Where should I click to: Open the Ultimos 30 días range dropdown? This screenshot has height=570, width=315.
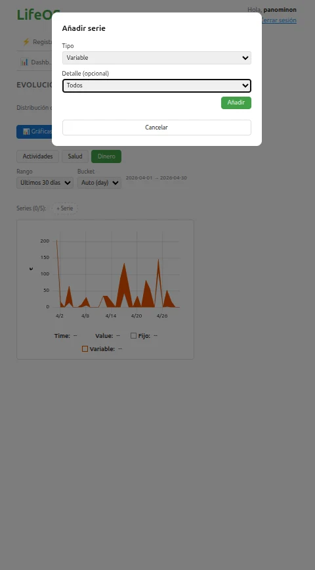coord(45,183)
